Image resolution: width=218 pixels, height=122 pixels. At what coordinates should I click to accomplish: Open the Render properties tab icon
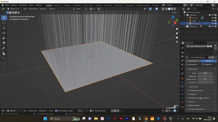(x=183, y=53)
